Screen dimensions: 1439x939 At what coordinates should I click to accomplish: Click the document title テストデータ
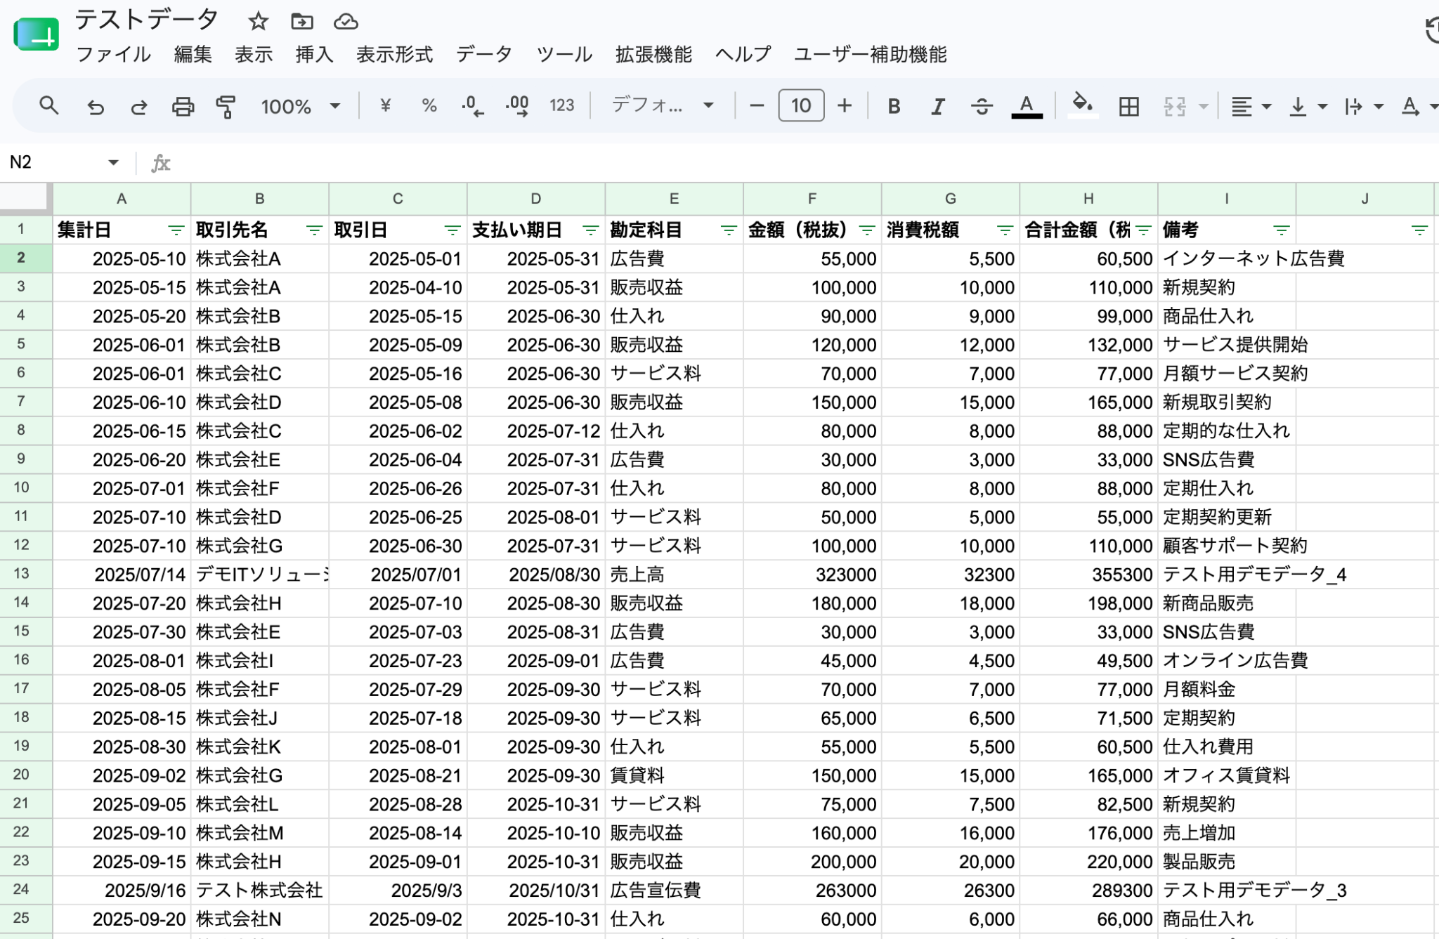[x=146, y=20]
